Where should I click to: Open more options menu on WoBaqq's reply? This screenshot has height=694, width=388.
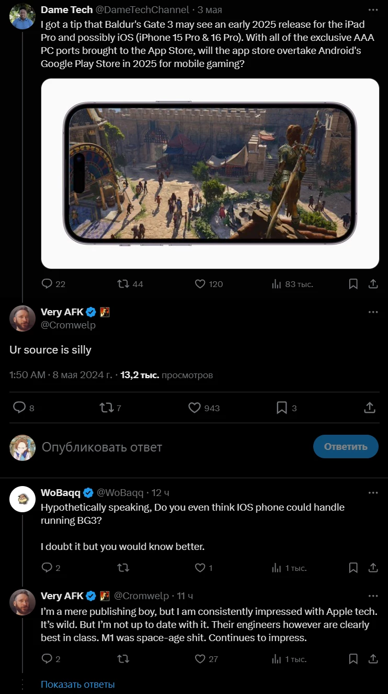(x=373, y=493)
